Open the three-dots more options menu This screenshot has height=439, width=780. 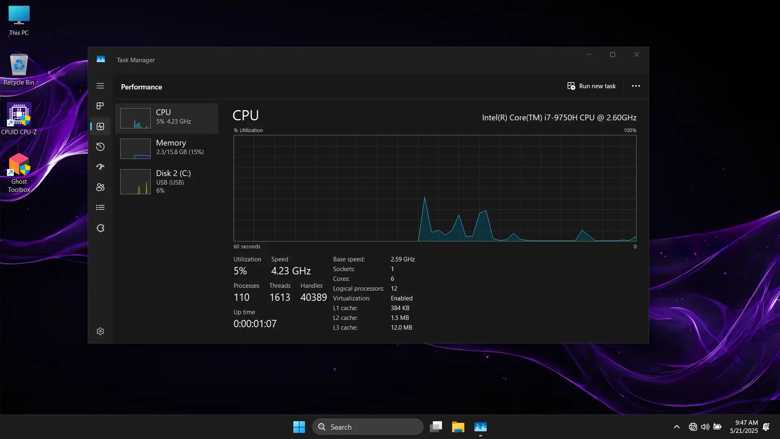coord(636,86)
